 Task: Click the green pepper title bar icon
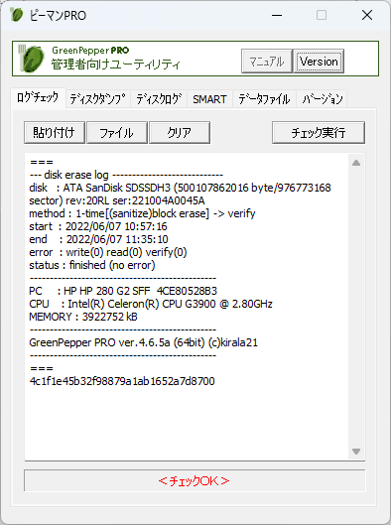click(17, 15)
